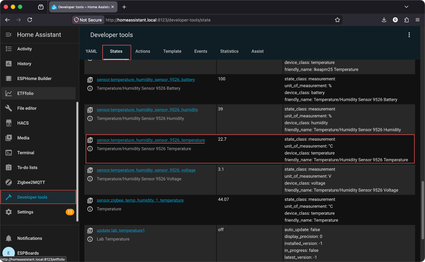The width and height of the screenshot is (425, 262).
Task: Open sensor.temperature_humidity_sensor_9526_battery link
Action: click(x=146, y=80)
